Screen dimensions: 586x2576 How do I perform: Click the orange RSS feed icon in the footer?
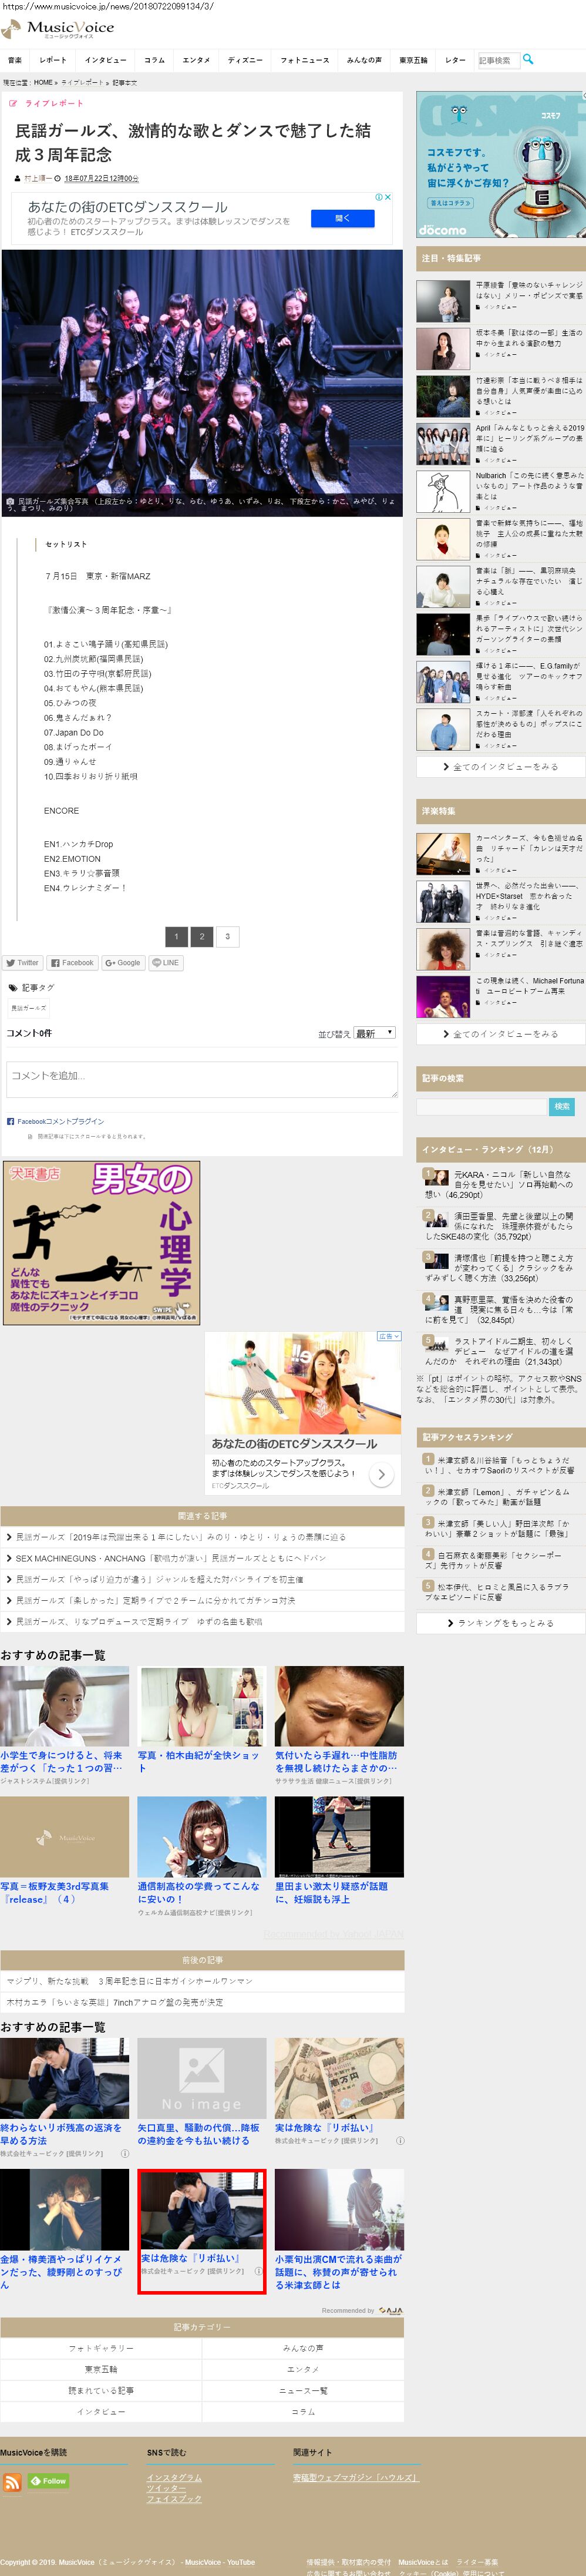point(12,2483)
